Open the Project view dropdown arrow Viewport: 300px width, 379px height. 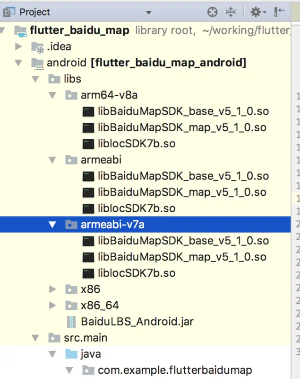(x=149, y=12)
